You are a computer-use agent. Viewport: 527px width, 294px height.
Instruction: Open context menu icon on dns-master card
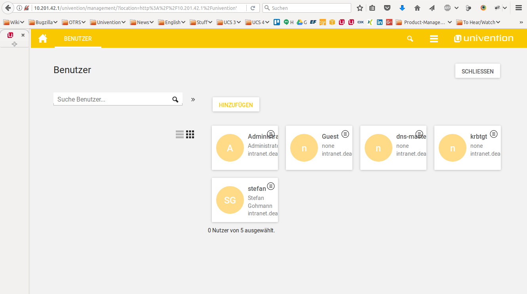419,134
